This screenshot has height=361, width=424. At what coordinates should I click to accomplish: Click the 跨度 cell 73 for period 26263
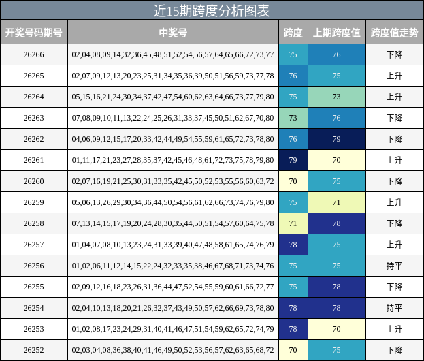293,118
